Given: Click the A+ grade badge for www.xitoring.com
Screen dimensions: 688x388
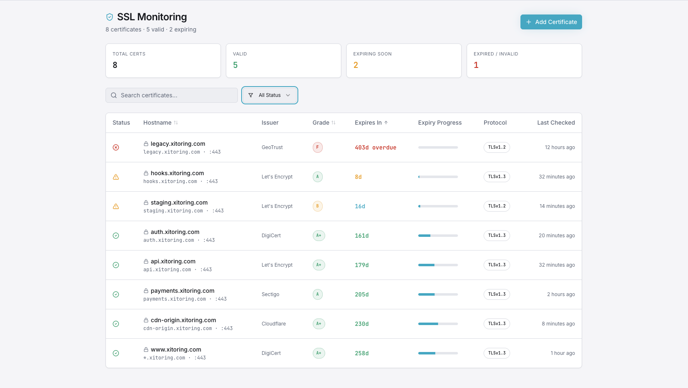Looking at the screenshot, I should (x=319, y=353).
